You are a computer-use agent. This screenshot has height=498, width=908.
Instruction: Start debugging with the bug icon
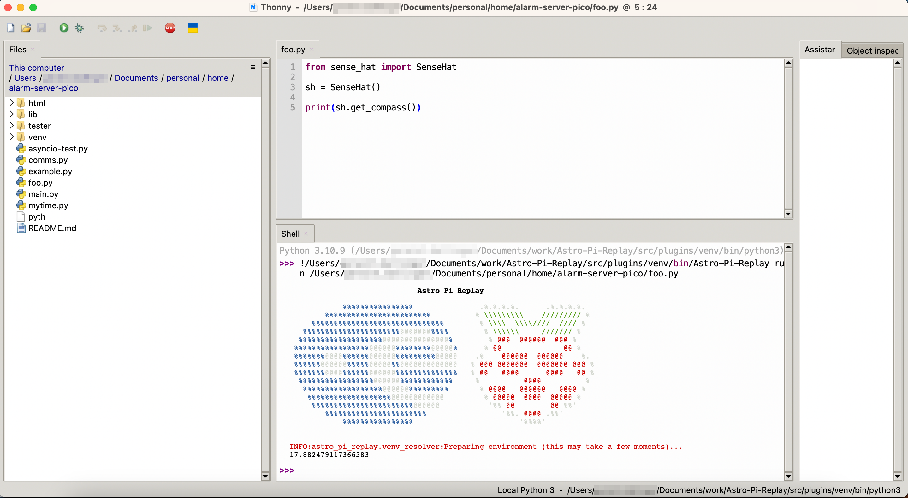pos(80,28)
